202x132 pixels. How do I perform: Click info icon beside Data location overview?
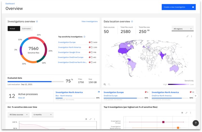click(132, 21)
